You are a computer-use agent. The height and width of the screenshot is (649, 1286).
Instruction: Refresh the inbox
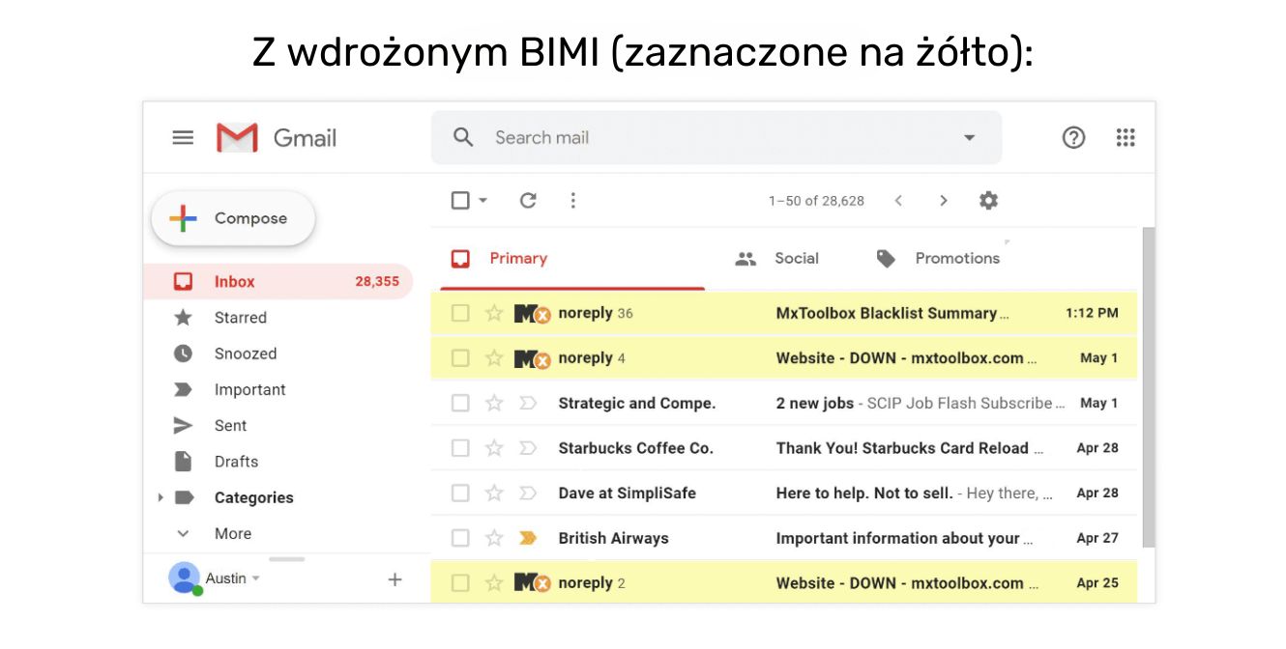pos(528,200)
